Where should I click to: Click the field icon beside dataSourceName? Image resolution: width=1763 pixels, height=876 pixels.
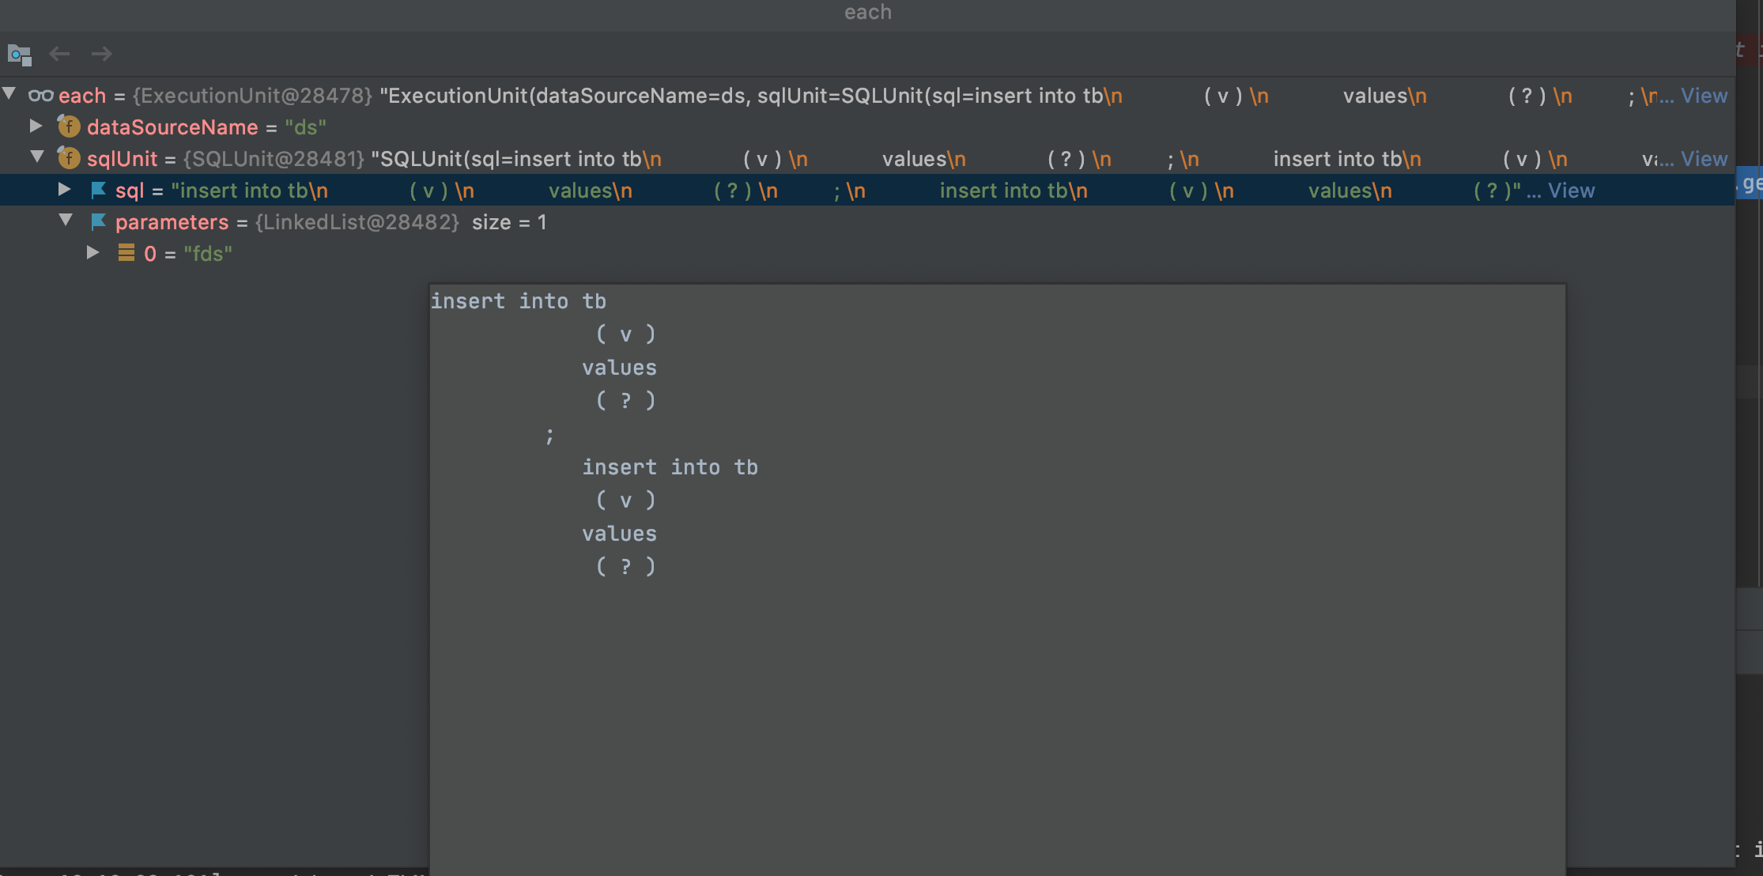[69, 126]
